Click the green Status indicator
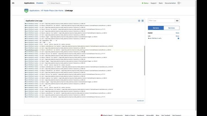 pos(145,3)
